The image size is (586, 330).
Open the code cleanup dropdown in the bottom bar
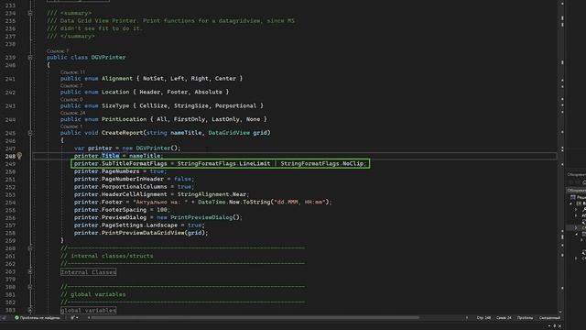[74, 318]
